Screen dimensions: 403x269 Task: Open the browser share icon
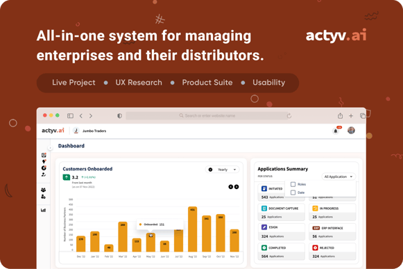point(340,115)
